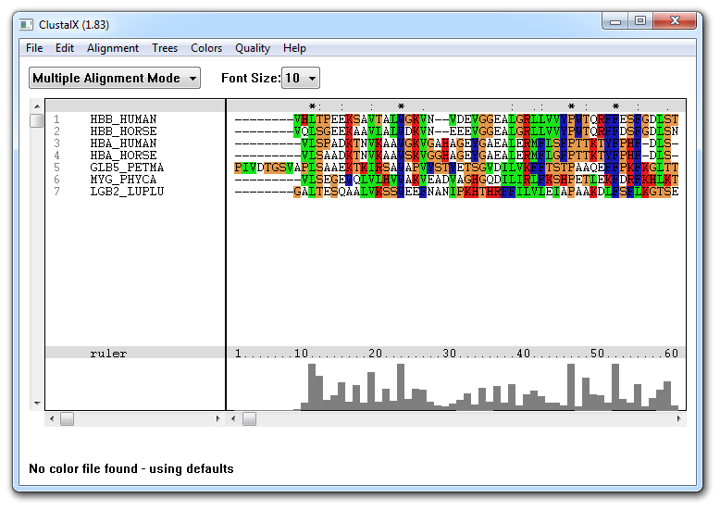This screenshot has width=720, height=510.
Task: Open the File menu
Action: click(x=34, y=48)
